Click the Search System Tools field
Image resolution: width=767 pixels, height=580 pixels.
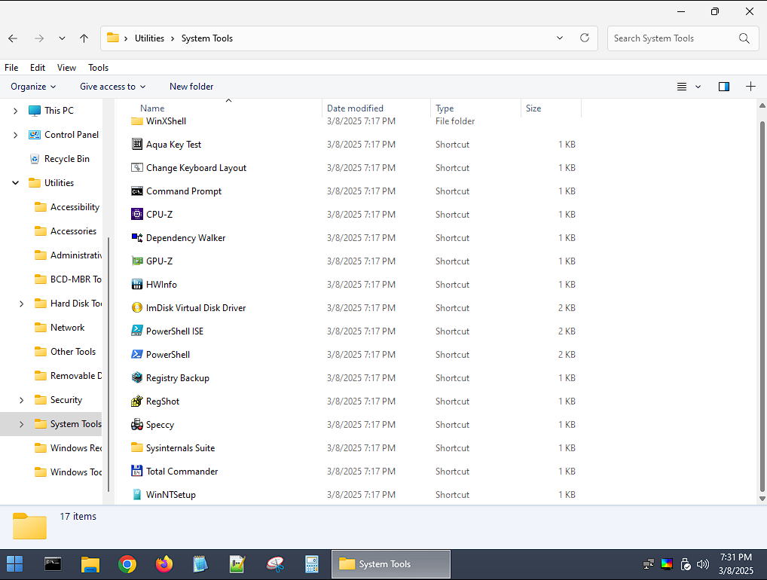[671, 38]
